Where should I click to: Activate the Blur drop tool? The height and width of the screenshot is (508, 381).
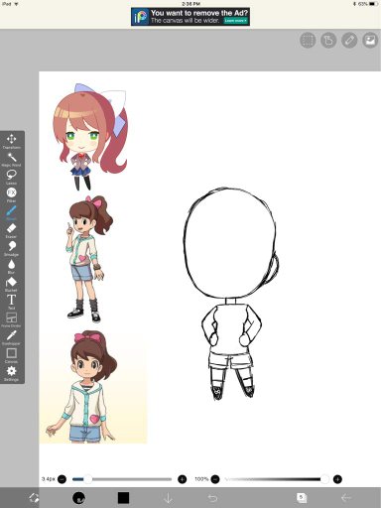tap(12, 266)
